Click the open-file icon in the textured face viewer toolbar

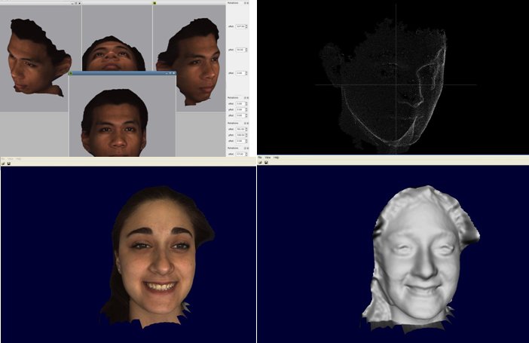(3, 163)
